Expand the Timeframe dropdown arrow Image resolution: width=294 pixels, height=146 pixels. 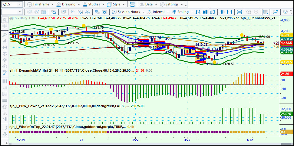pyautogui.click(x=52, y=5)
